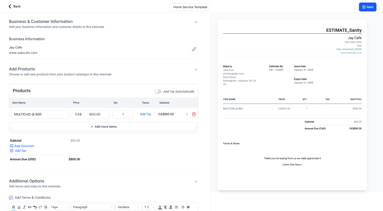Image resolution: width=383 pixels, height=211 pixels.
Task: Click the insert link icon
Action: pos(30,207)
